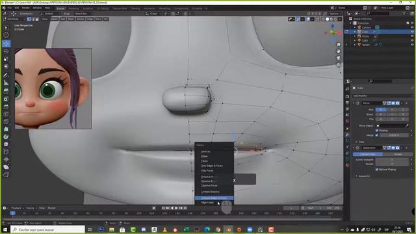
Task: Open the Global transform orientation dropdown
Action: point(153,14)
